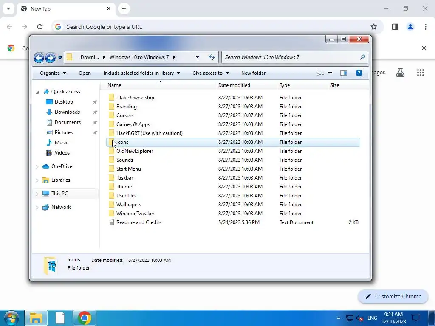
Task: Open Explorer help question mark
Action: [359, 73]
